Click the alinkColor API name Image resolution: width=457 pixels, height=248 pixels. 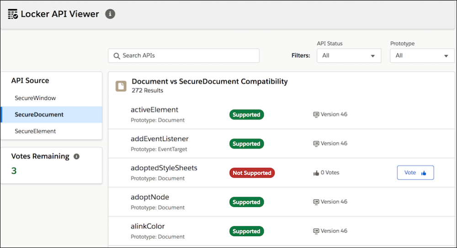tap(148, 226)
